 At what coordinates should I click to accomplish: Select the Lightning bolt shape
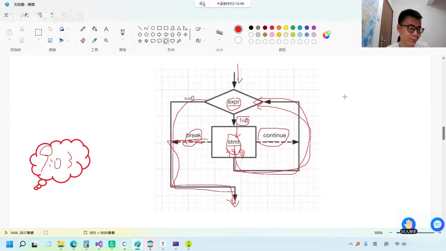179,41
